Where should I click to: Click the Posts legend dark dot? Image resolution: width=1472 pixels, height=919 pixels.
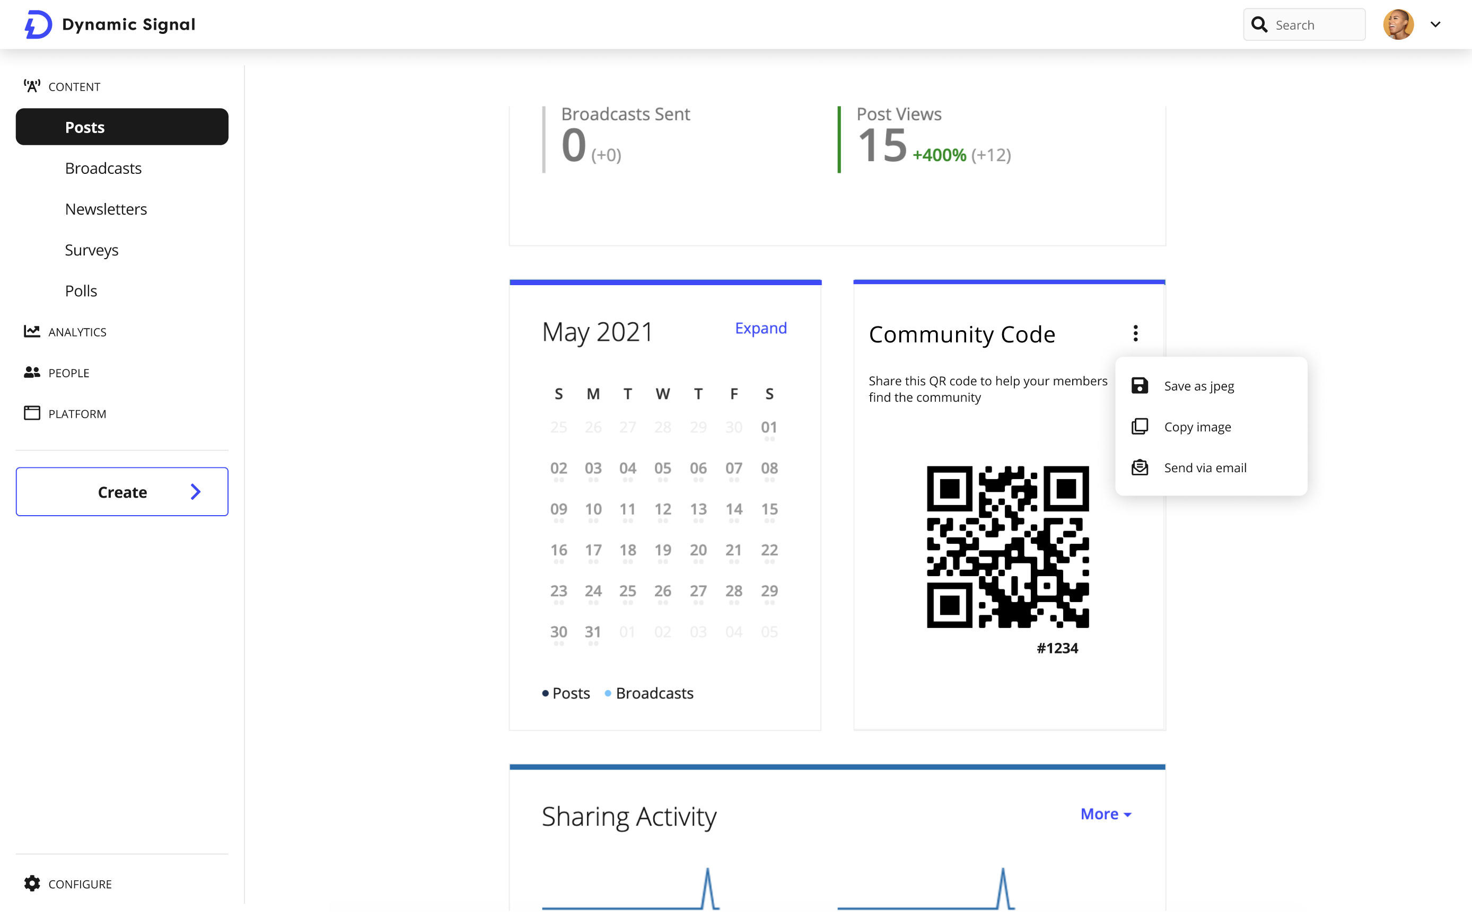[546, 693]
